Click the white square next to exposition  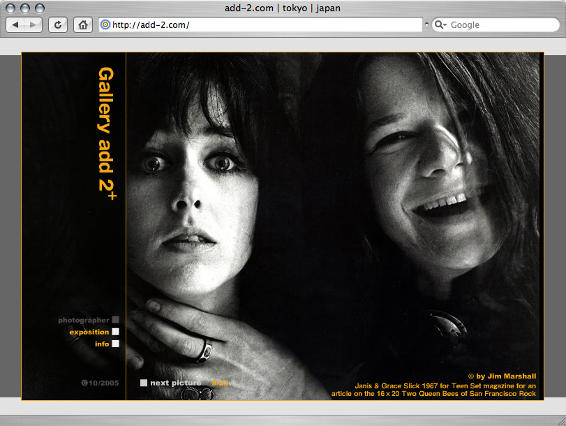[x=116, y=332]
